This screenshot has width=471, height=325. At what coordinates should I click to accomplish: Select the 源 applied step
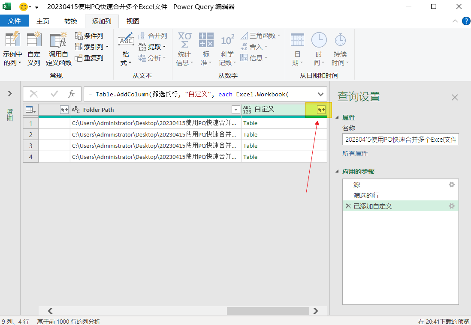[400, 185]
